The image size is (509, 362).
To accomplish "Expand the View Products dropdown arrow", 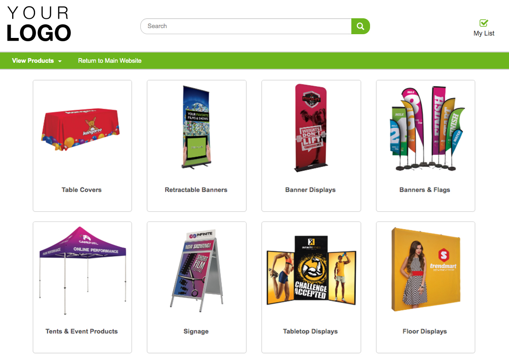I will tap(60, 61).
